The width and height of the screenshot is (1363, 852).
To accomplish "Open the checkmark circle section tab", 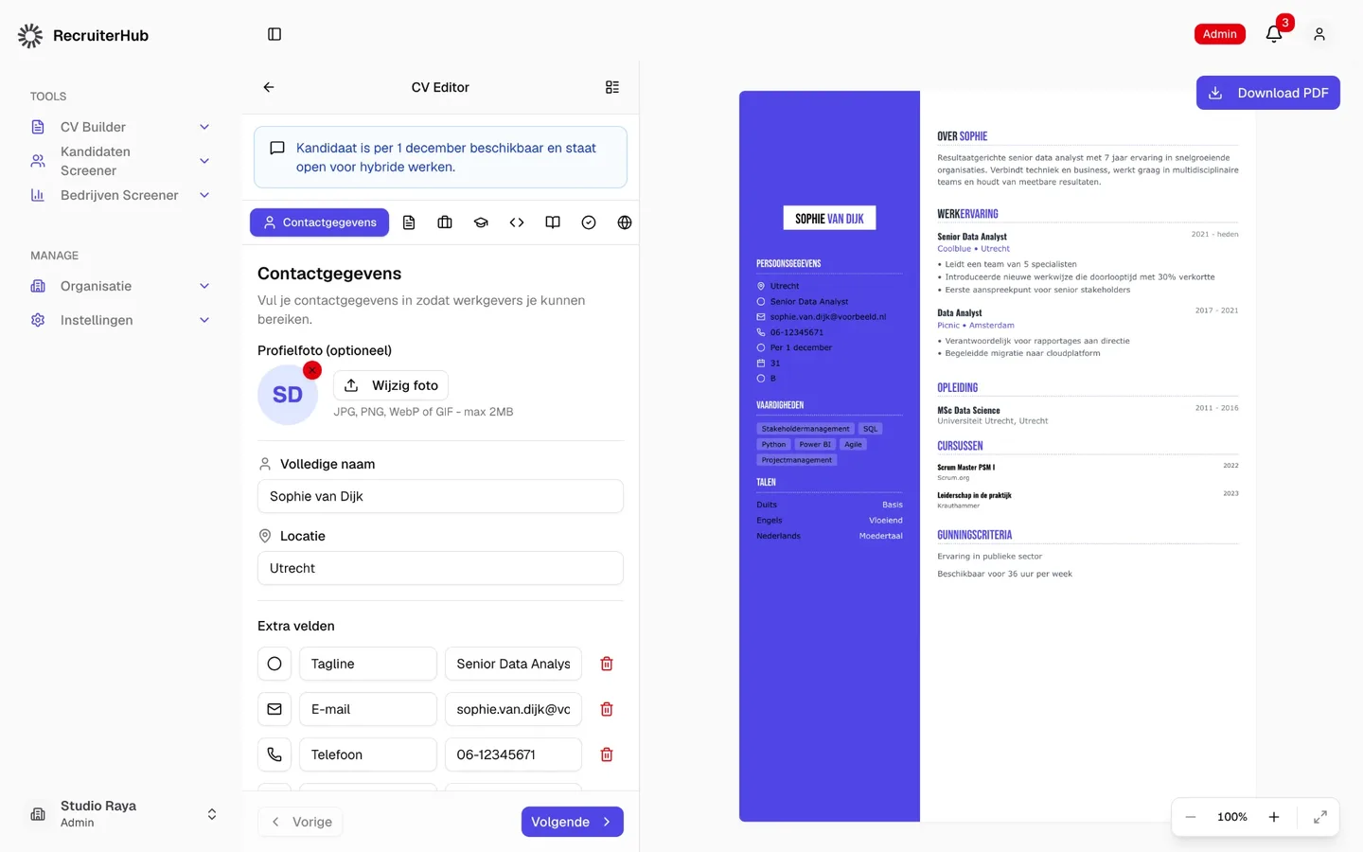I will 589,222.
